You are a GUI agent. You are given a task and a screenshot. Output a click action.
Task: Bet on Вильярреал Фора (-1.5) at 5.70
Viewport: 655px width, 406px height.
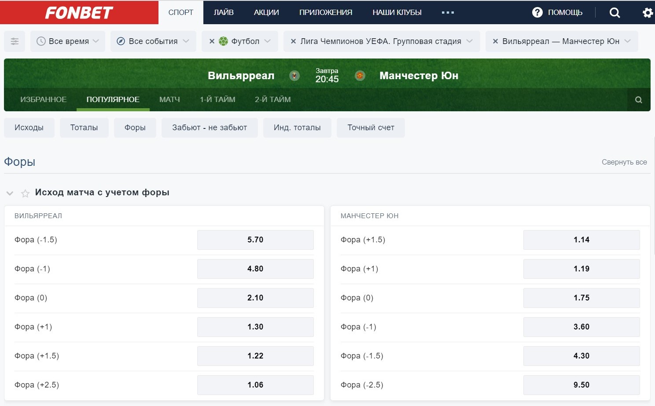(x=255, y=240)
